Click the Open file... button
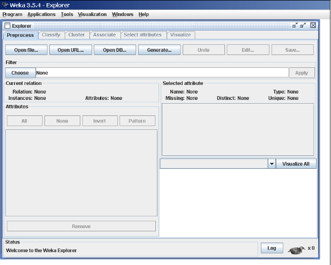The image size is (331, 265). (x=26, y=50)
